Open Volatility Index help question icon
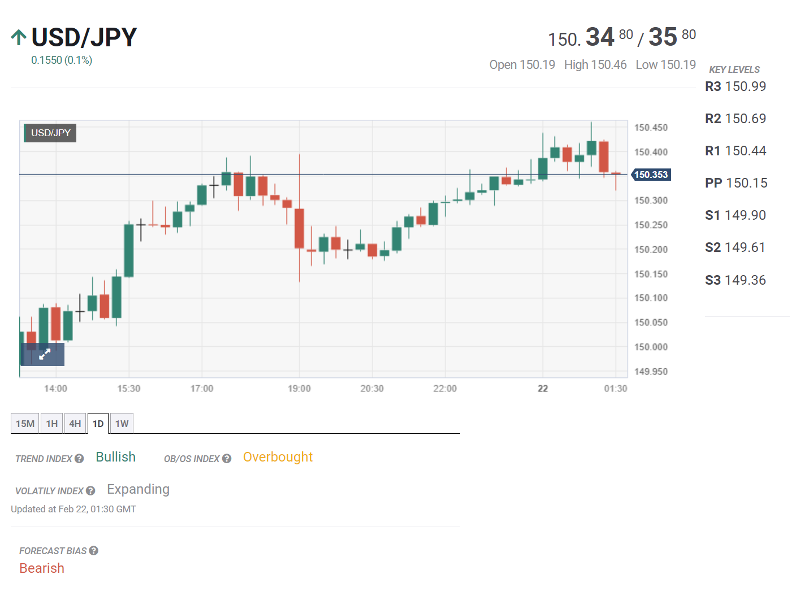Viewport: 796px width, 592px height. (90, 491)
